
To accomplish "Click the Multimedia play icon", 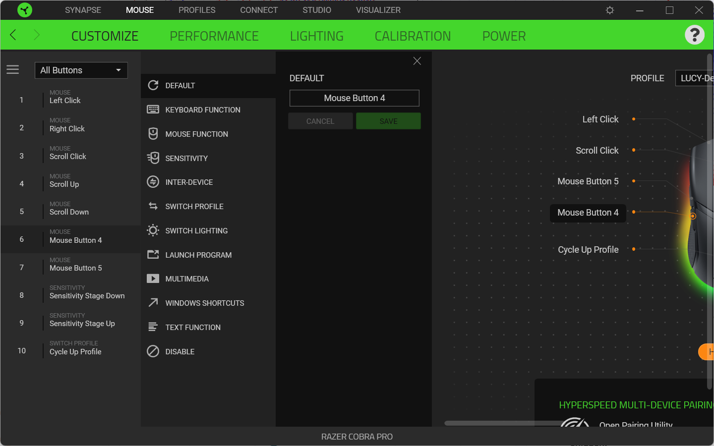I will click(153, 279).
